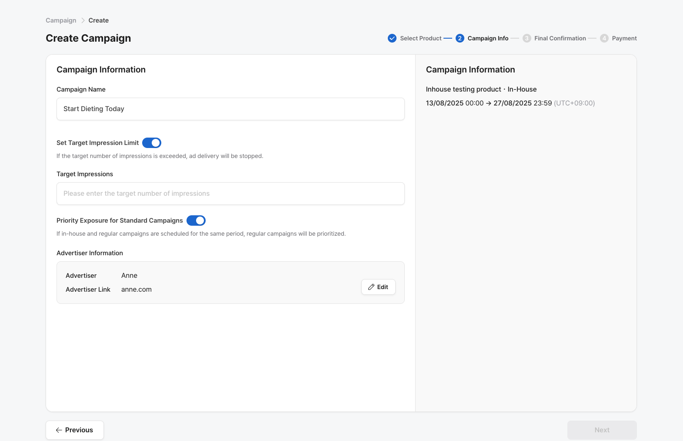Click the Campaign breadcrumb link
The image size is (683, 441).
pos(61,20)
